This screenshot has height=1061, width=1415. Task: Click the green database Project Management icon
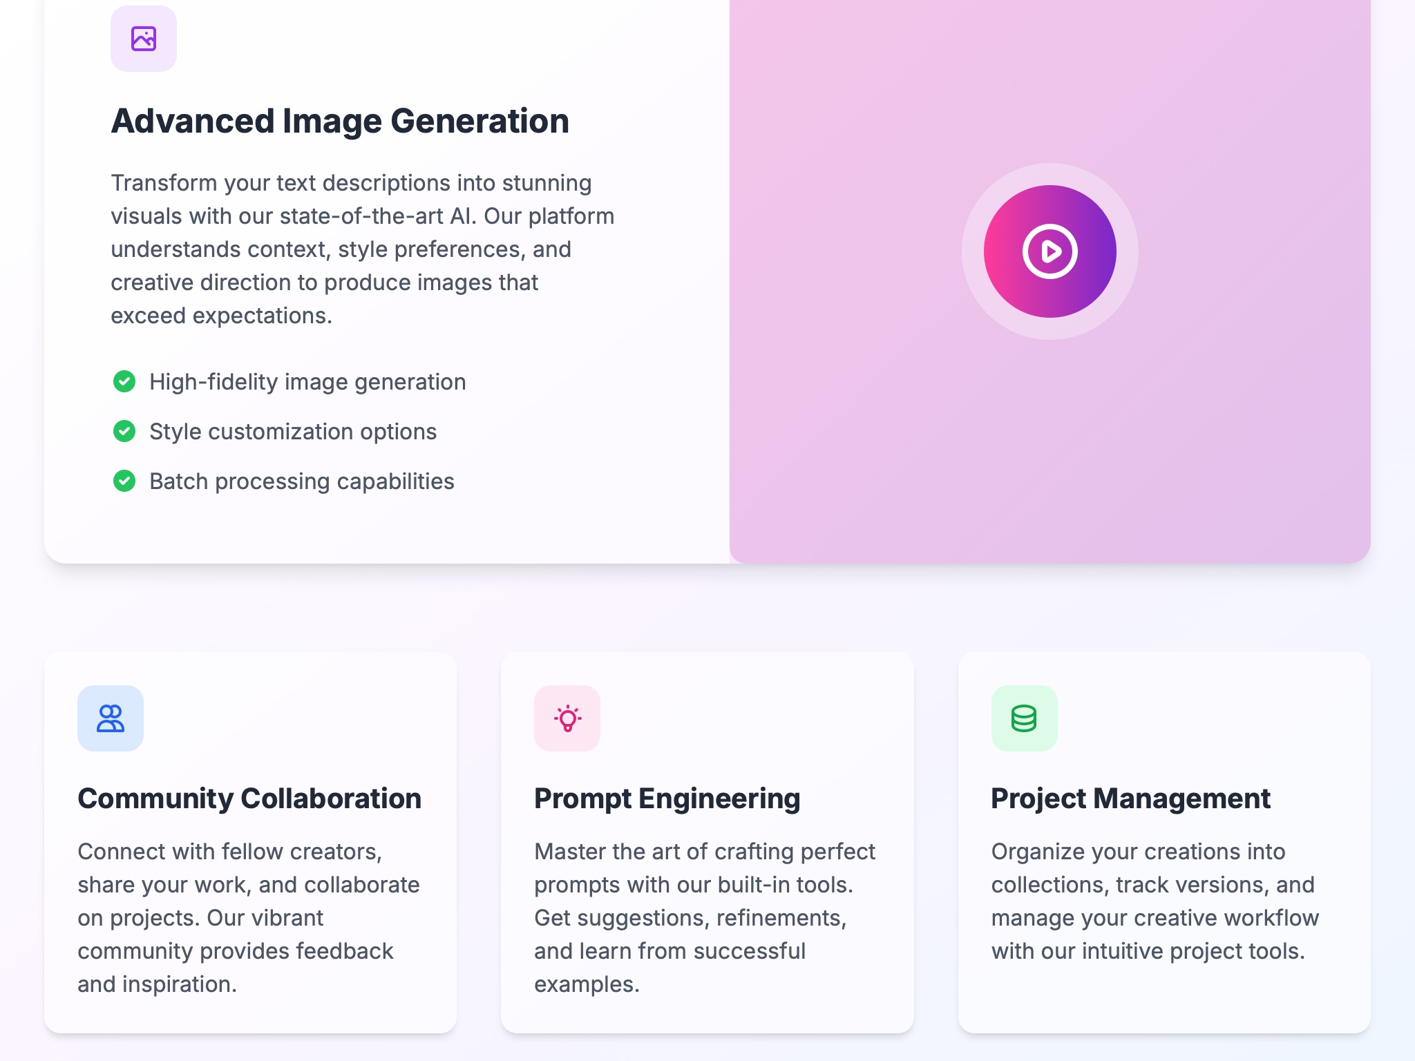1024,718
